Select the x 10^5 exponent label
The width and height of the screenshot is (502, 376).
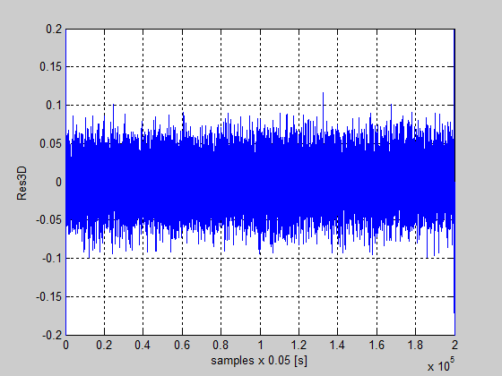click(x=441, y=365)
